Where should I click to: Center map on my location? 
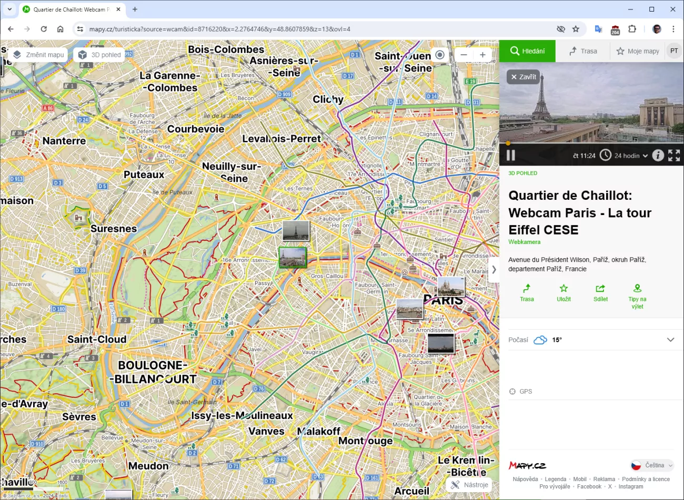point(440,55)
